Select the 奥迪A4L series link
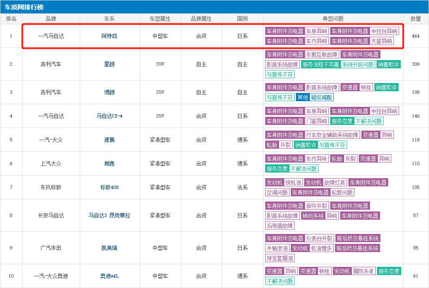 tap(109, 276)
